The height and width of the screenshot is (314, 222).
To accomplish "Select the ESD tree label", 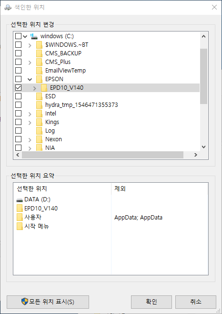I will coord(50,96).
